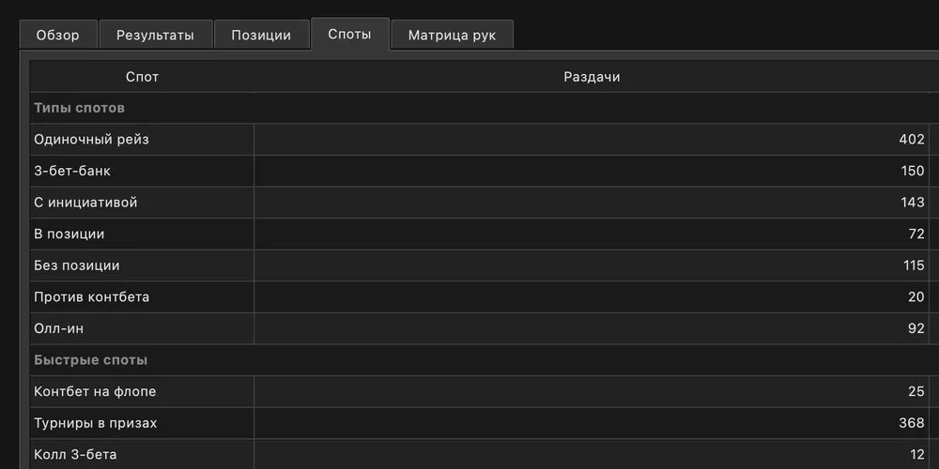This screenshot has width=939, height=469.
Task: Click the active Споты tab
Action: (x=349, y=34)
